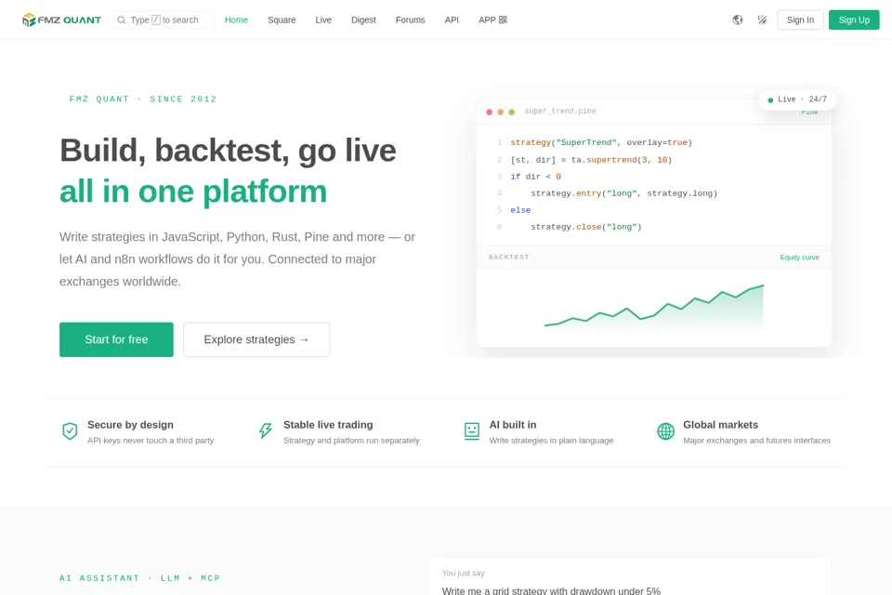This screenshot has height=595, width=892.
Task: Click 'Write me a grid strategy' prompt text
Action: tap(551, 590)
